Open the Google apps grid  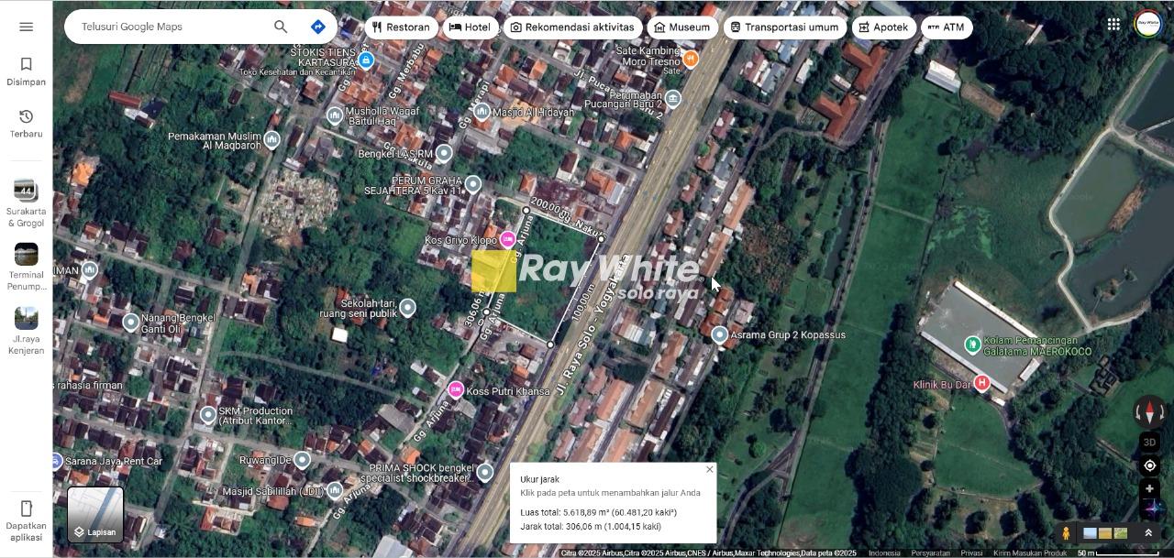[1113, 25]
